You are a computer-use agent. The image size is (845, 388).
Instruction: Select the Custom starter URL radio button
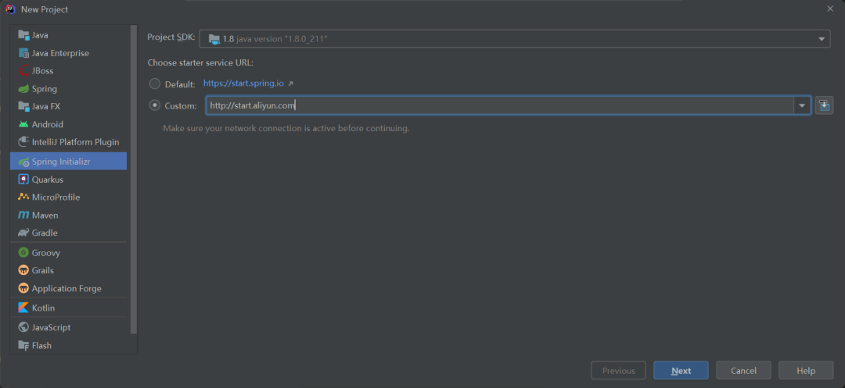[x=155, y=105]
